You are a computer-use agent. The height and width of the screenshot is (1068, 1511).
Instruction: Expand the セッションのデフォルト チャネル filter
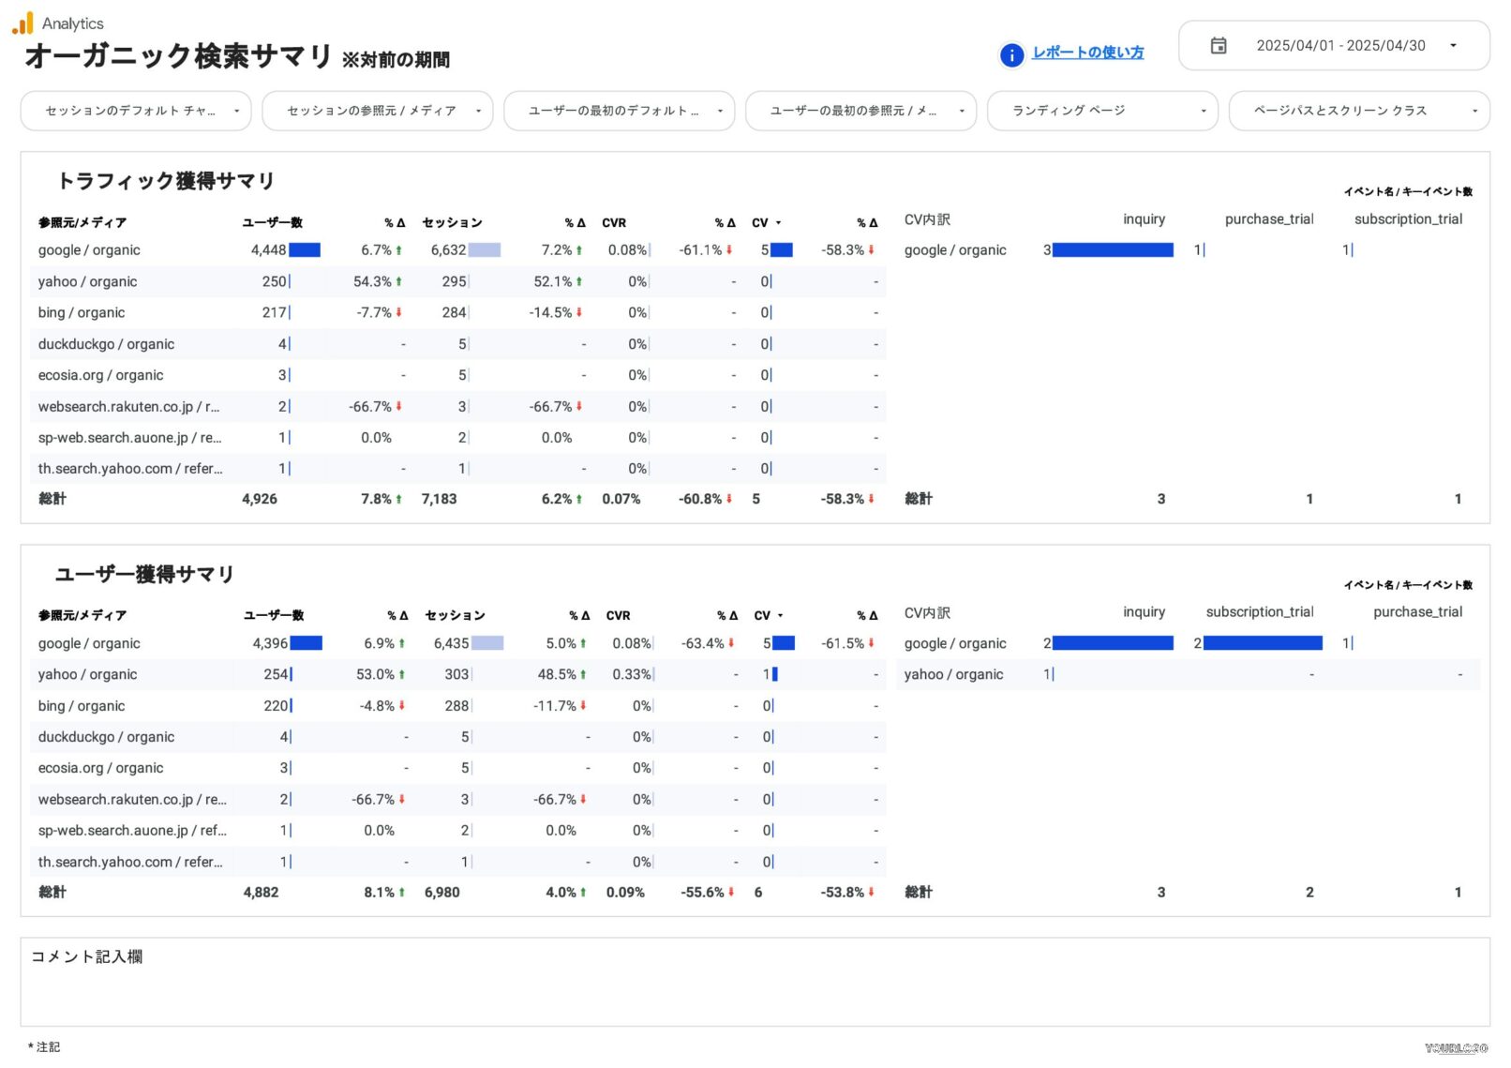click(x=136, y=111)
